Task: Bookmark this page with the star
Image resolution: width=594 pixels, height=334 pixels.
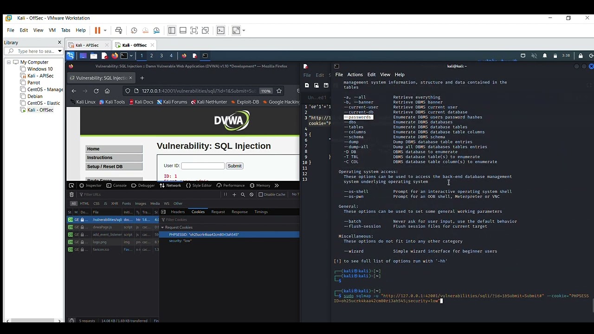Action: pos(279,91)
